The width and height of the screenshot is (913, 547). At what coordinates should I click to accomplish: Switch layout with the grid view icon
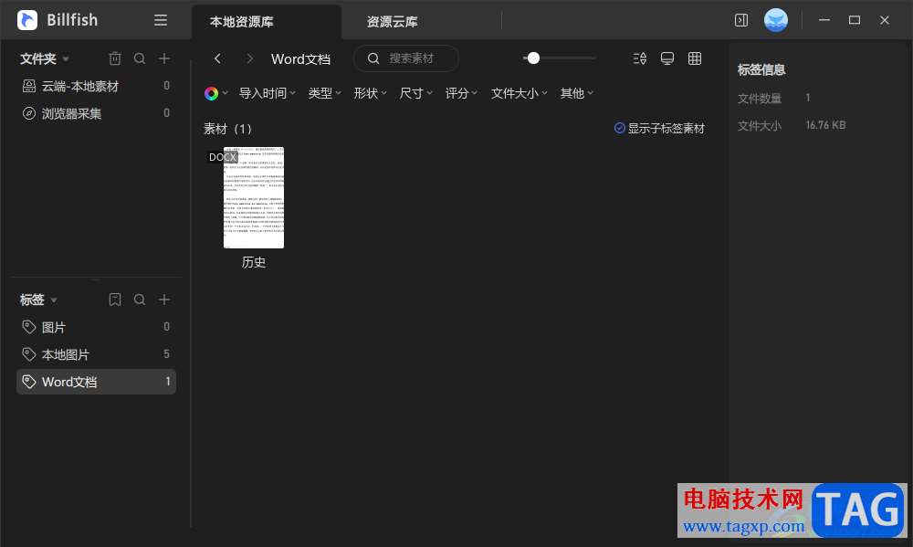coord(695,58)
